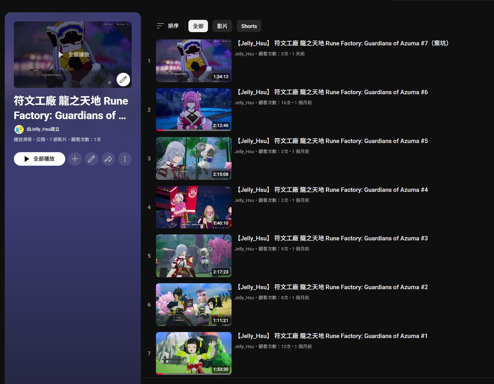
Task: Click the plus icon to add videos
Action: coord(75,159)
